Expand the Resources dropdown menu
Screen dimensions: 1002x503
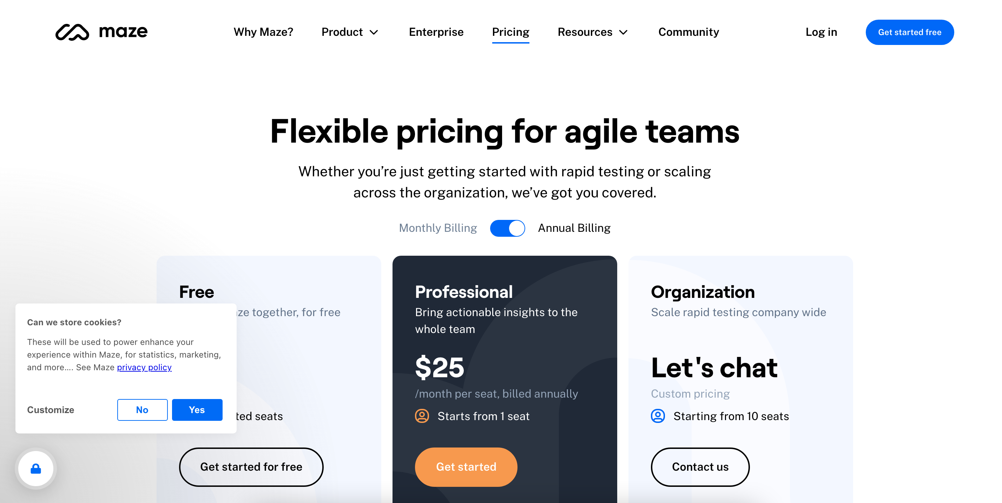pyautogui.click(x=592, y=32)
